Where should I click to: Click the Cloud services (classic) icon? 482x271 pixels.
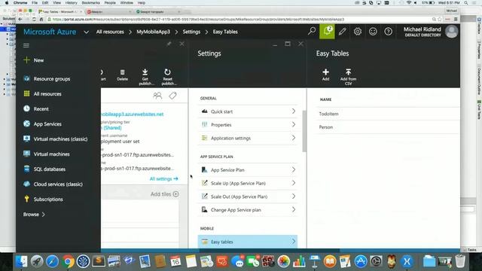[x=27, y=184]
